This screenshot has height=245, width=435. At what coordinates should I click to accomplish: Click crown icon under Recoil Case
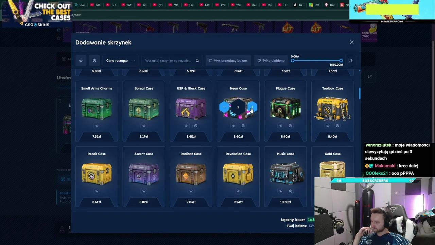point(97,191)
